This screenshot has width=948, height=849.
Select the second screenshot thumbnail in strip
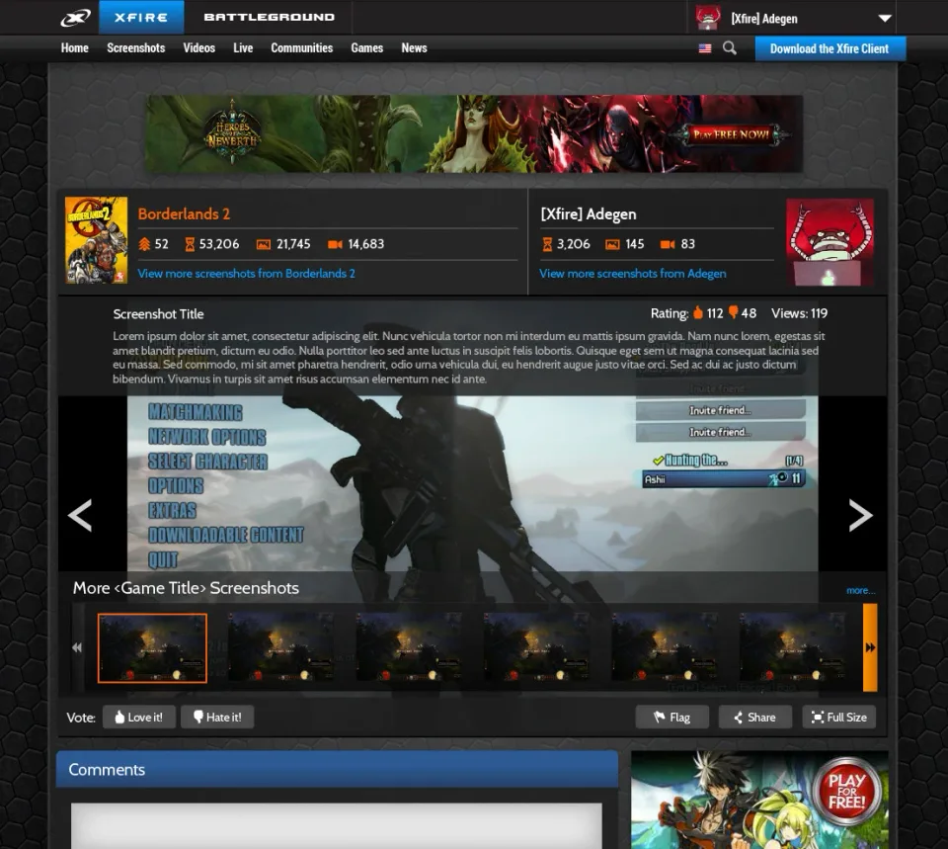(279, 648)
